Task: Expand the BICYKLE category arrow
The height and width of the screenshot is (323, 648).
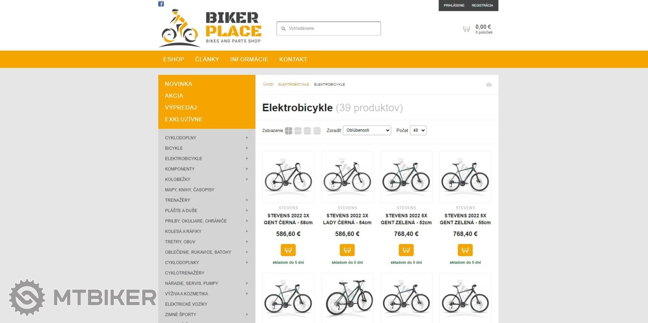Action: click(x=247, y=148)
